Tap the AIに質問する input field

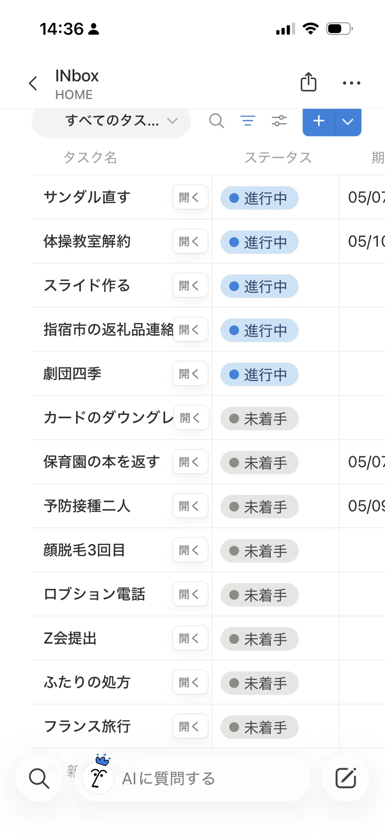coord(192,778)
